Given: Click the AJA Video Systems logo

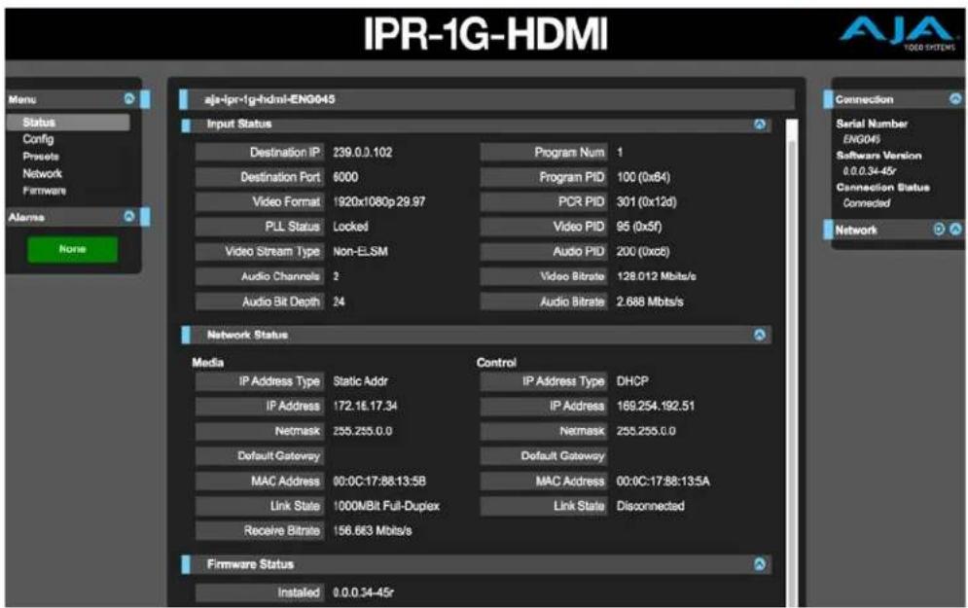Looking at the screenshot, I should (898, 33).
